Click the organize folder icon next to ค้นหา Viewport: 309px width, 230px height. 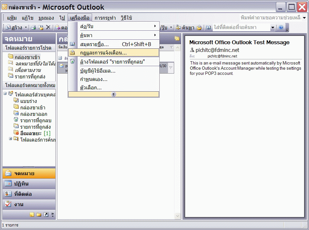point(199,27)
